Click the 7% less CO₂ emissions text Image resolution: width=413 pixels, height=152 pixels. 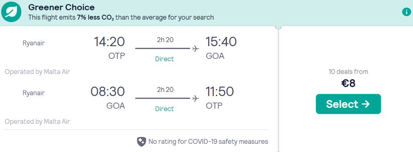(x=95, y=18)
